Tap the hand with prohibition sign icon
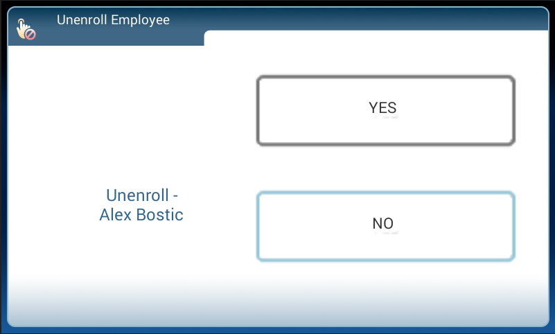Image resolution: width=555 pixels, height=334 pixels. (26, 29)
